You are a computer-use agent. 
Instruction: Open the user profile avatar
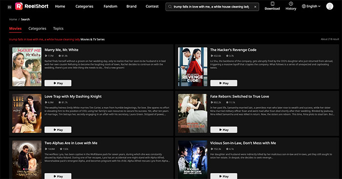[330, 6]
